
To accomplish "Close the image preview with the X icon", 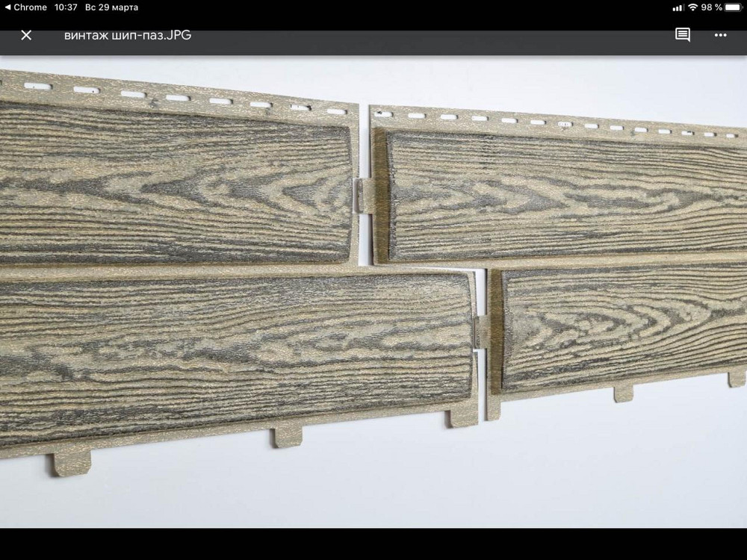I will 26,35.
